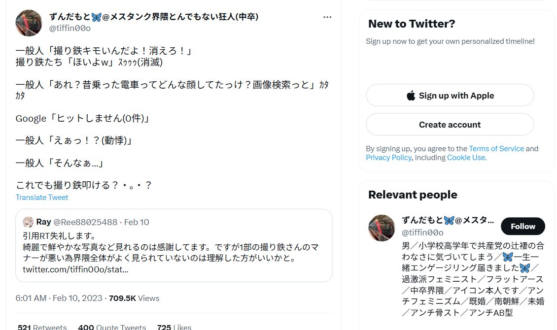
Task: Click the @tiffin00o handle in Relevant people
Action: click(x=422, y=232)
